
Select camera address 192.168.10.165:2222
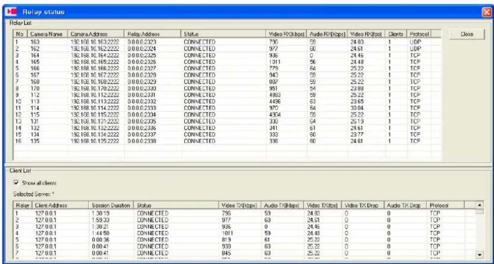coord(95,61)
